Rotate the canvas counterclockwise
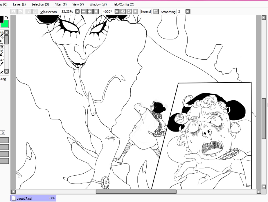The image size is (268, 202). 123,12
